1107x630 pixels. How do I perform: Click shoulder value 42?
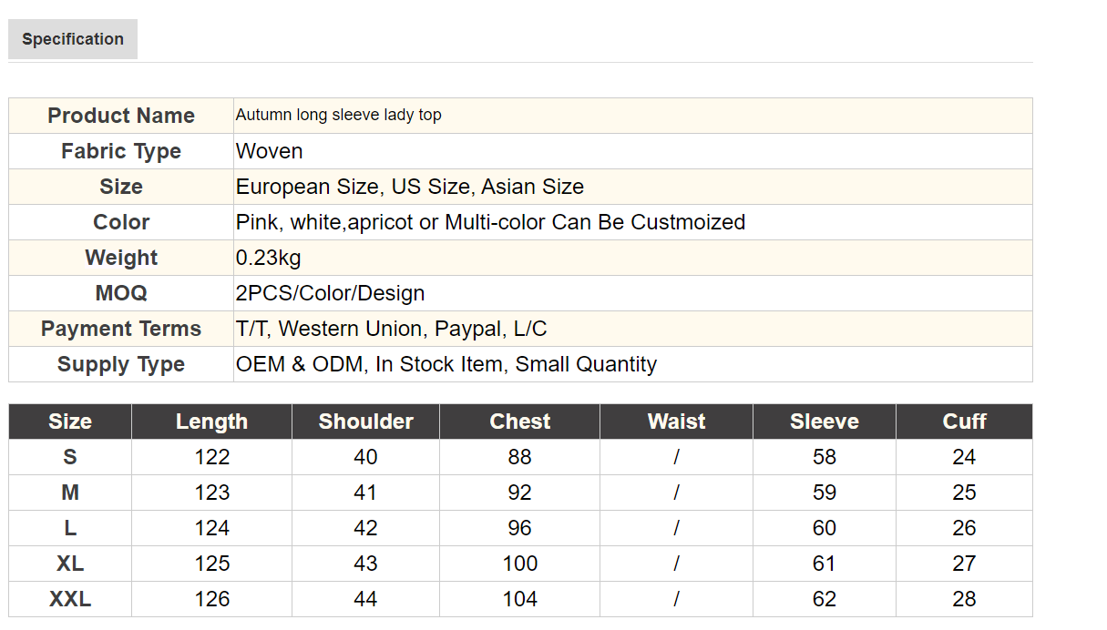pos(366,528)
